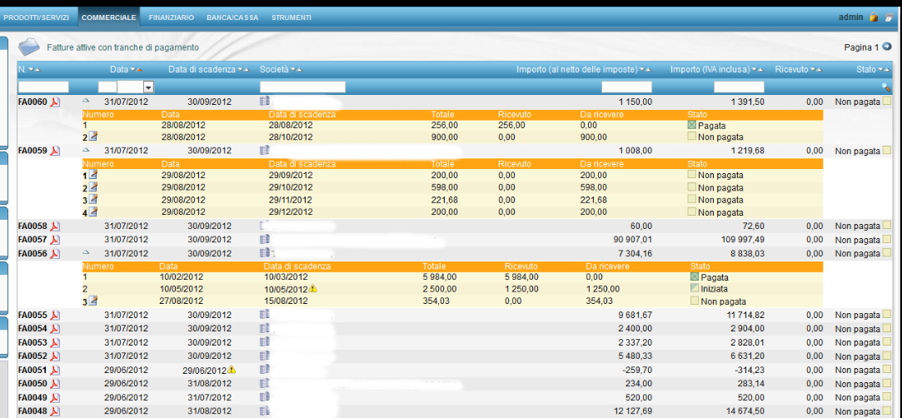Edit tranche 4 of invoice FA0059

coord(93,212)
